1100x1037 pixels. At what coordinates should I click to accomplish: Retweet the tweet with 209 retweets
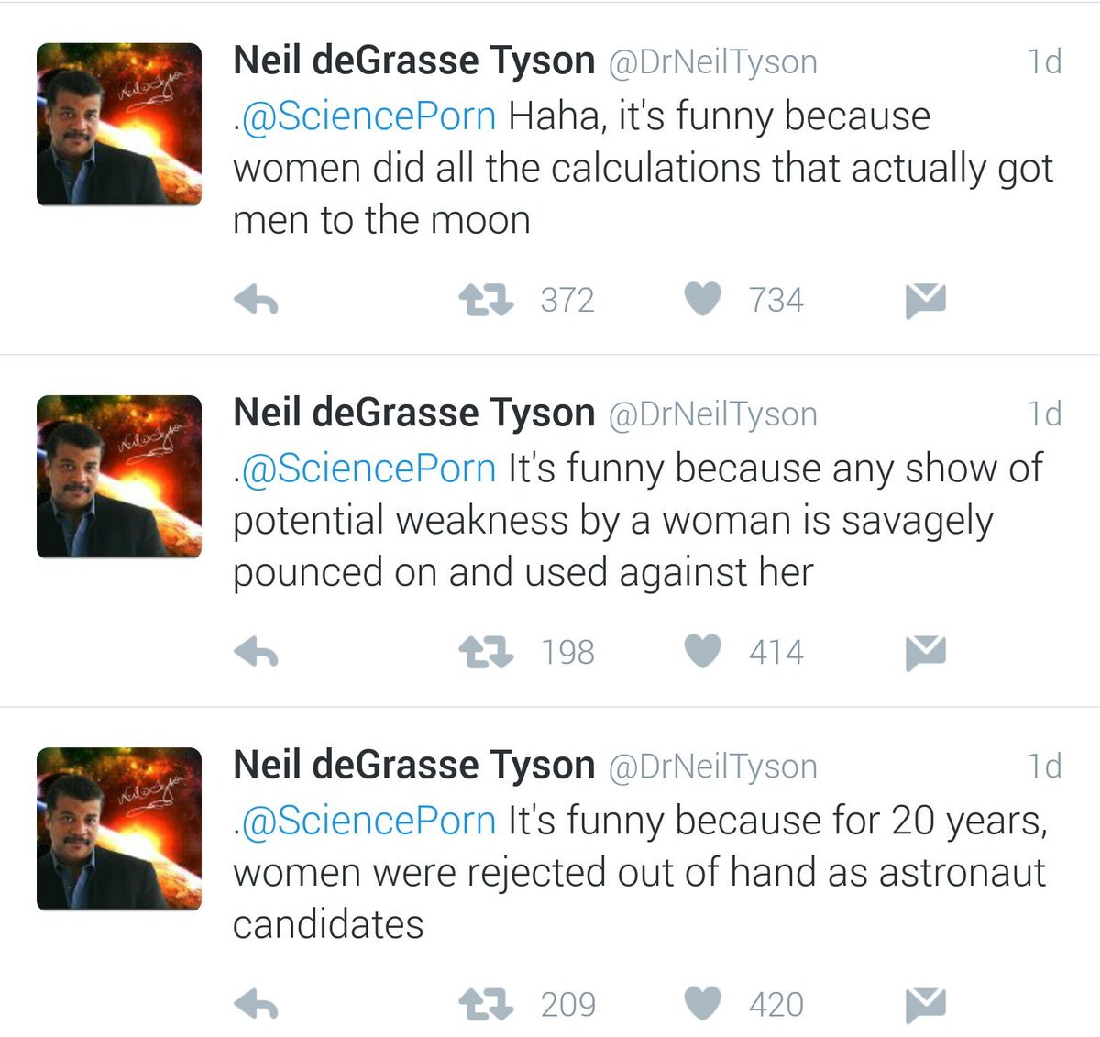pyautogui.click(x=486, y=1005)
